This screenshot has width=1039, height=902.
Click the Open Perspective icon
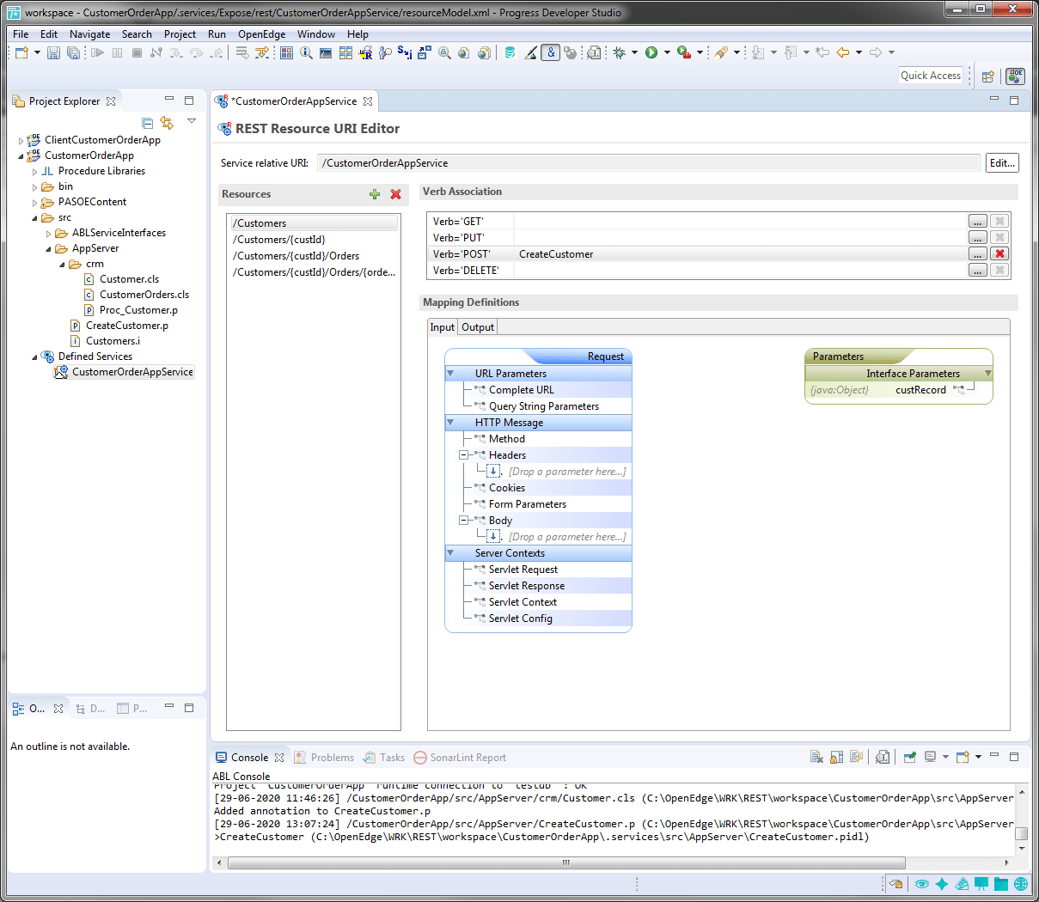point(988,76)
